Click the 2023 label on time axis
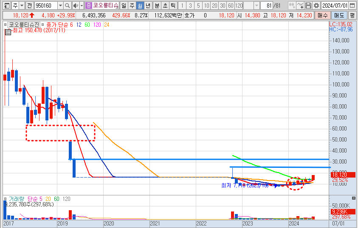Screen dimensions: 358x228 [248, 223]
